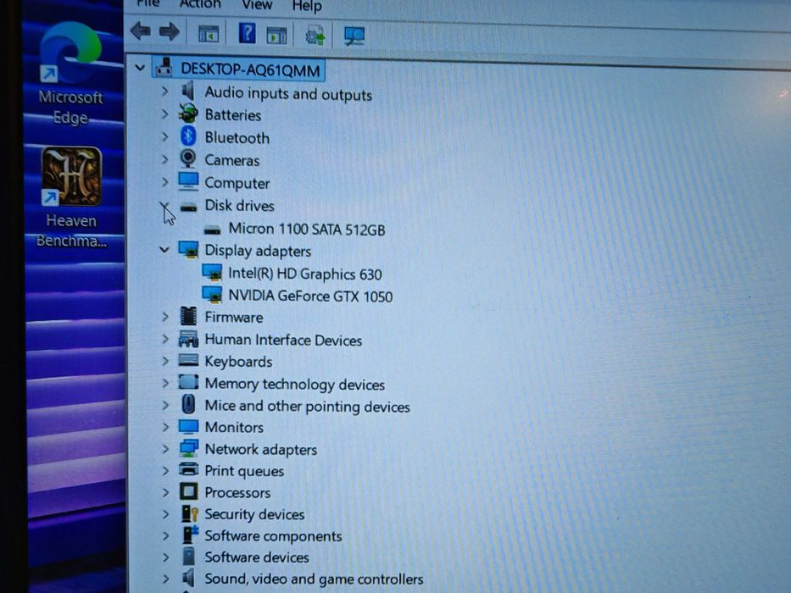Open the View menu
The image size is (791, 593).
257,5
